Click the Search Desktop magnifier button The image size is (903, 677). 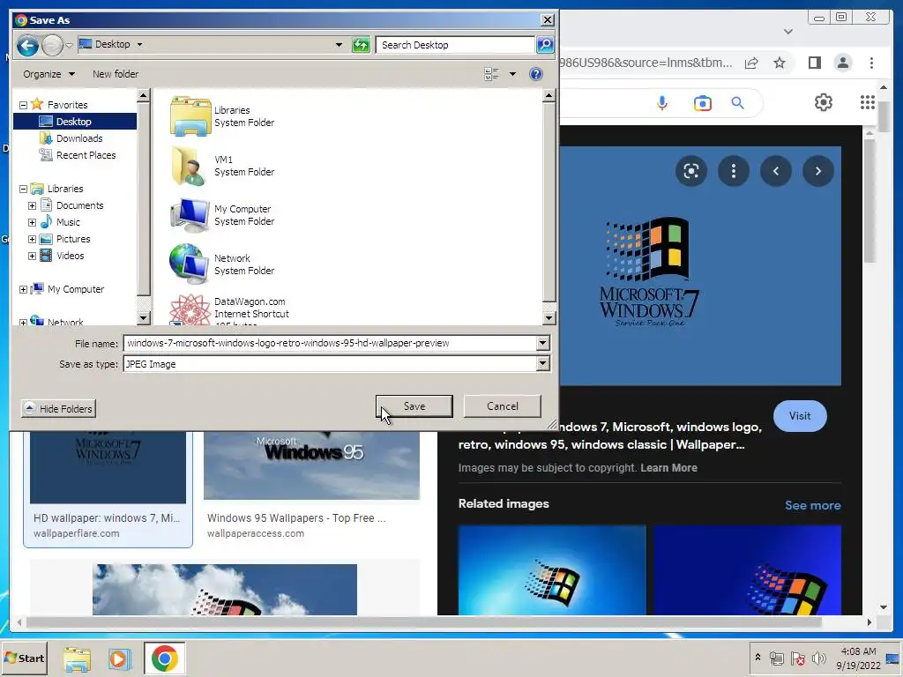coord(545,44)
